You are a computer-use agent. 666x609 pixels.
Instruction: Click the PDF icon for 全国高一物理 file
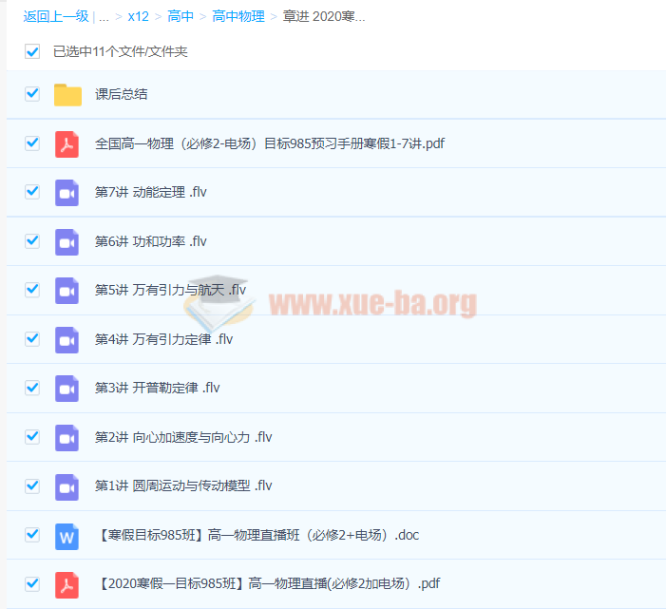67,143
